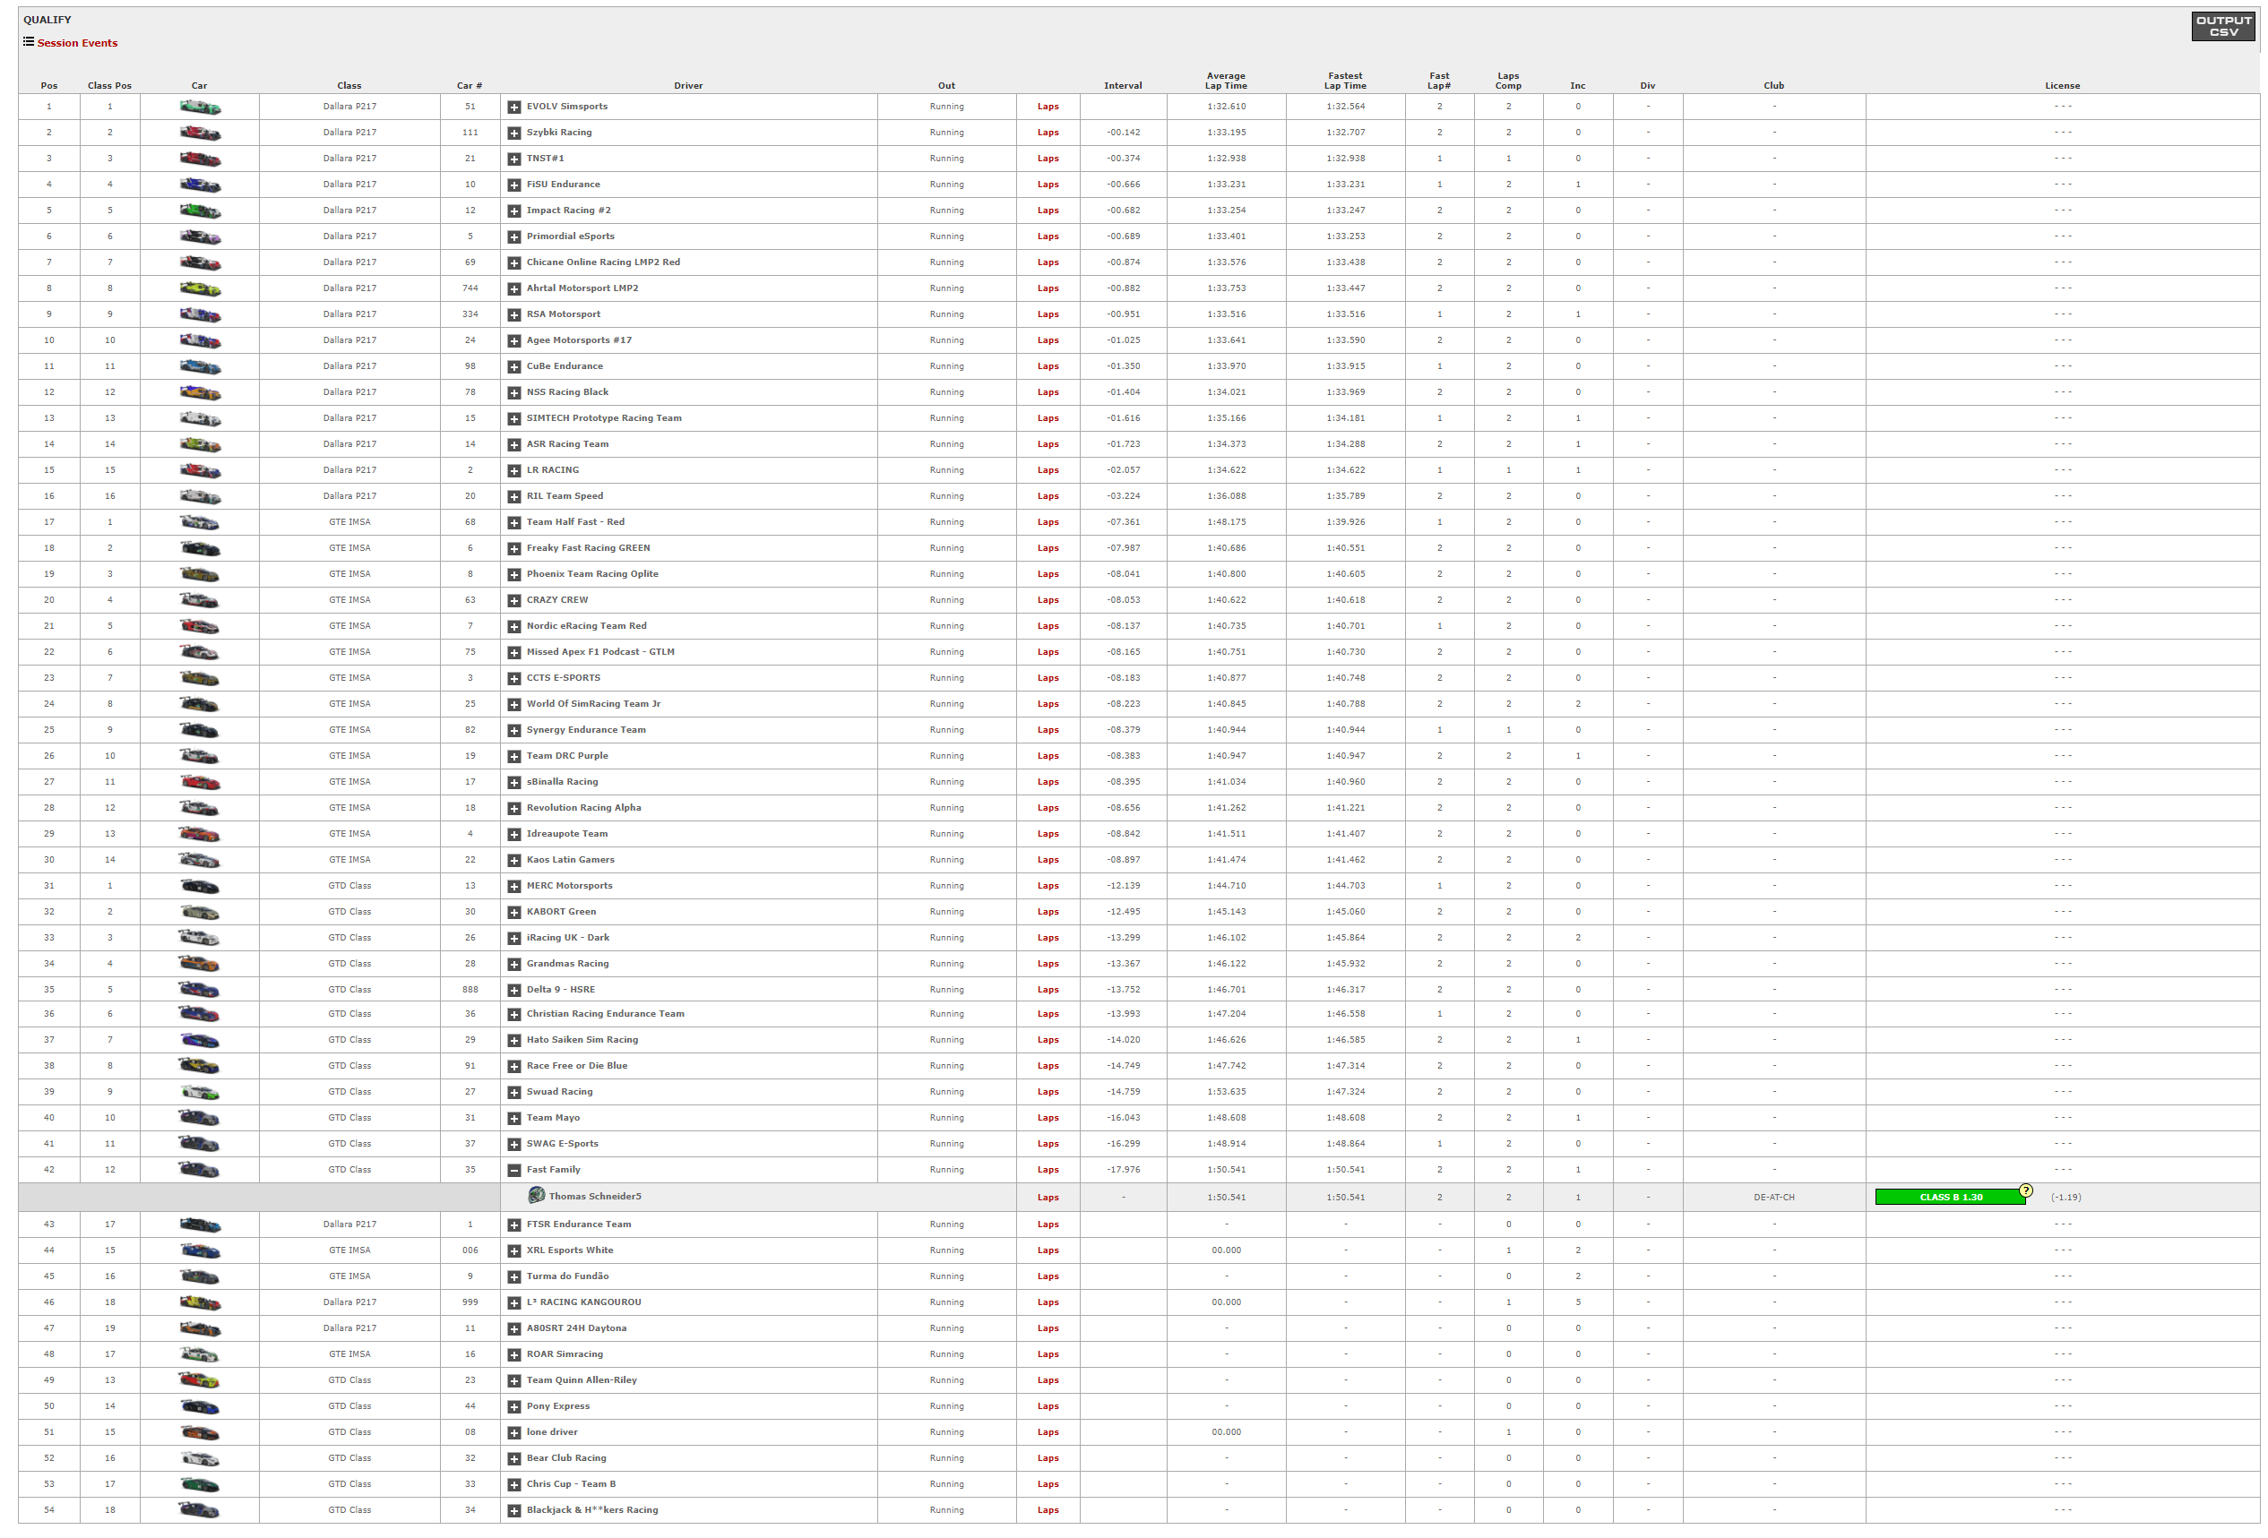
Task: View Laps for RIL Team Speed
Action: pos(1048,496)
